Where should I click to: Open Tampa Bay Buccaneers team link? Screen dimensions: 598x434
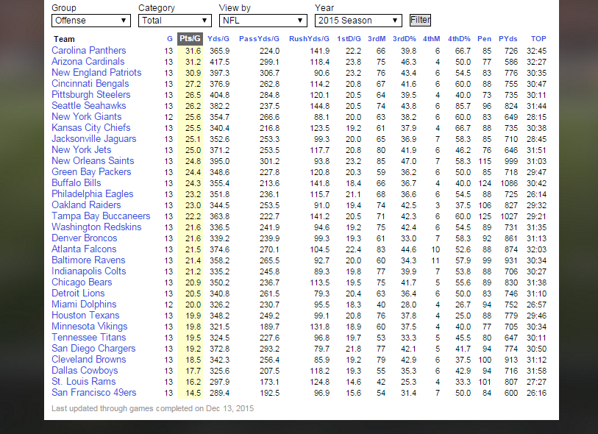[x=101, y=216]
